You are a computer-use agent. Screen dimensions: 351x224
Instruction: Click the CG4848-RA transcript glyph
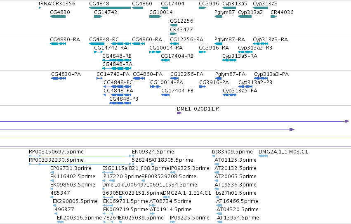(x=117, y=68)
